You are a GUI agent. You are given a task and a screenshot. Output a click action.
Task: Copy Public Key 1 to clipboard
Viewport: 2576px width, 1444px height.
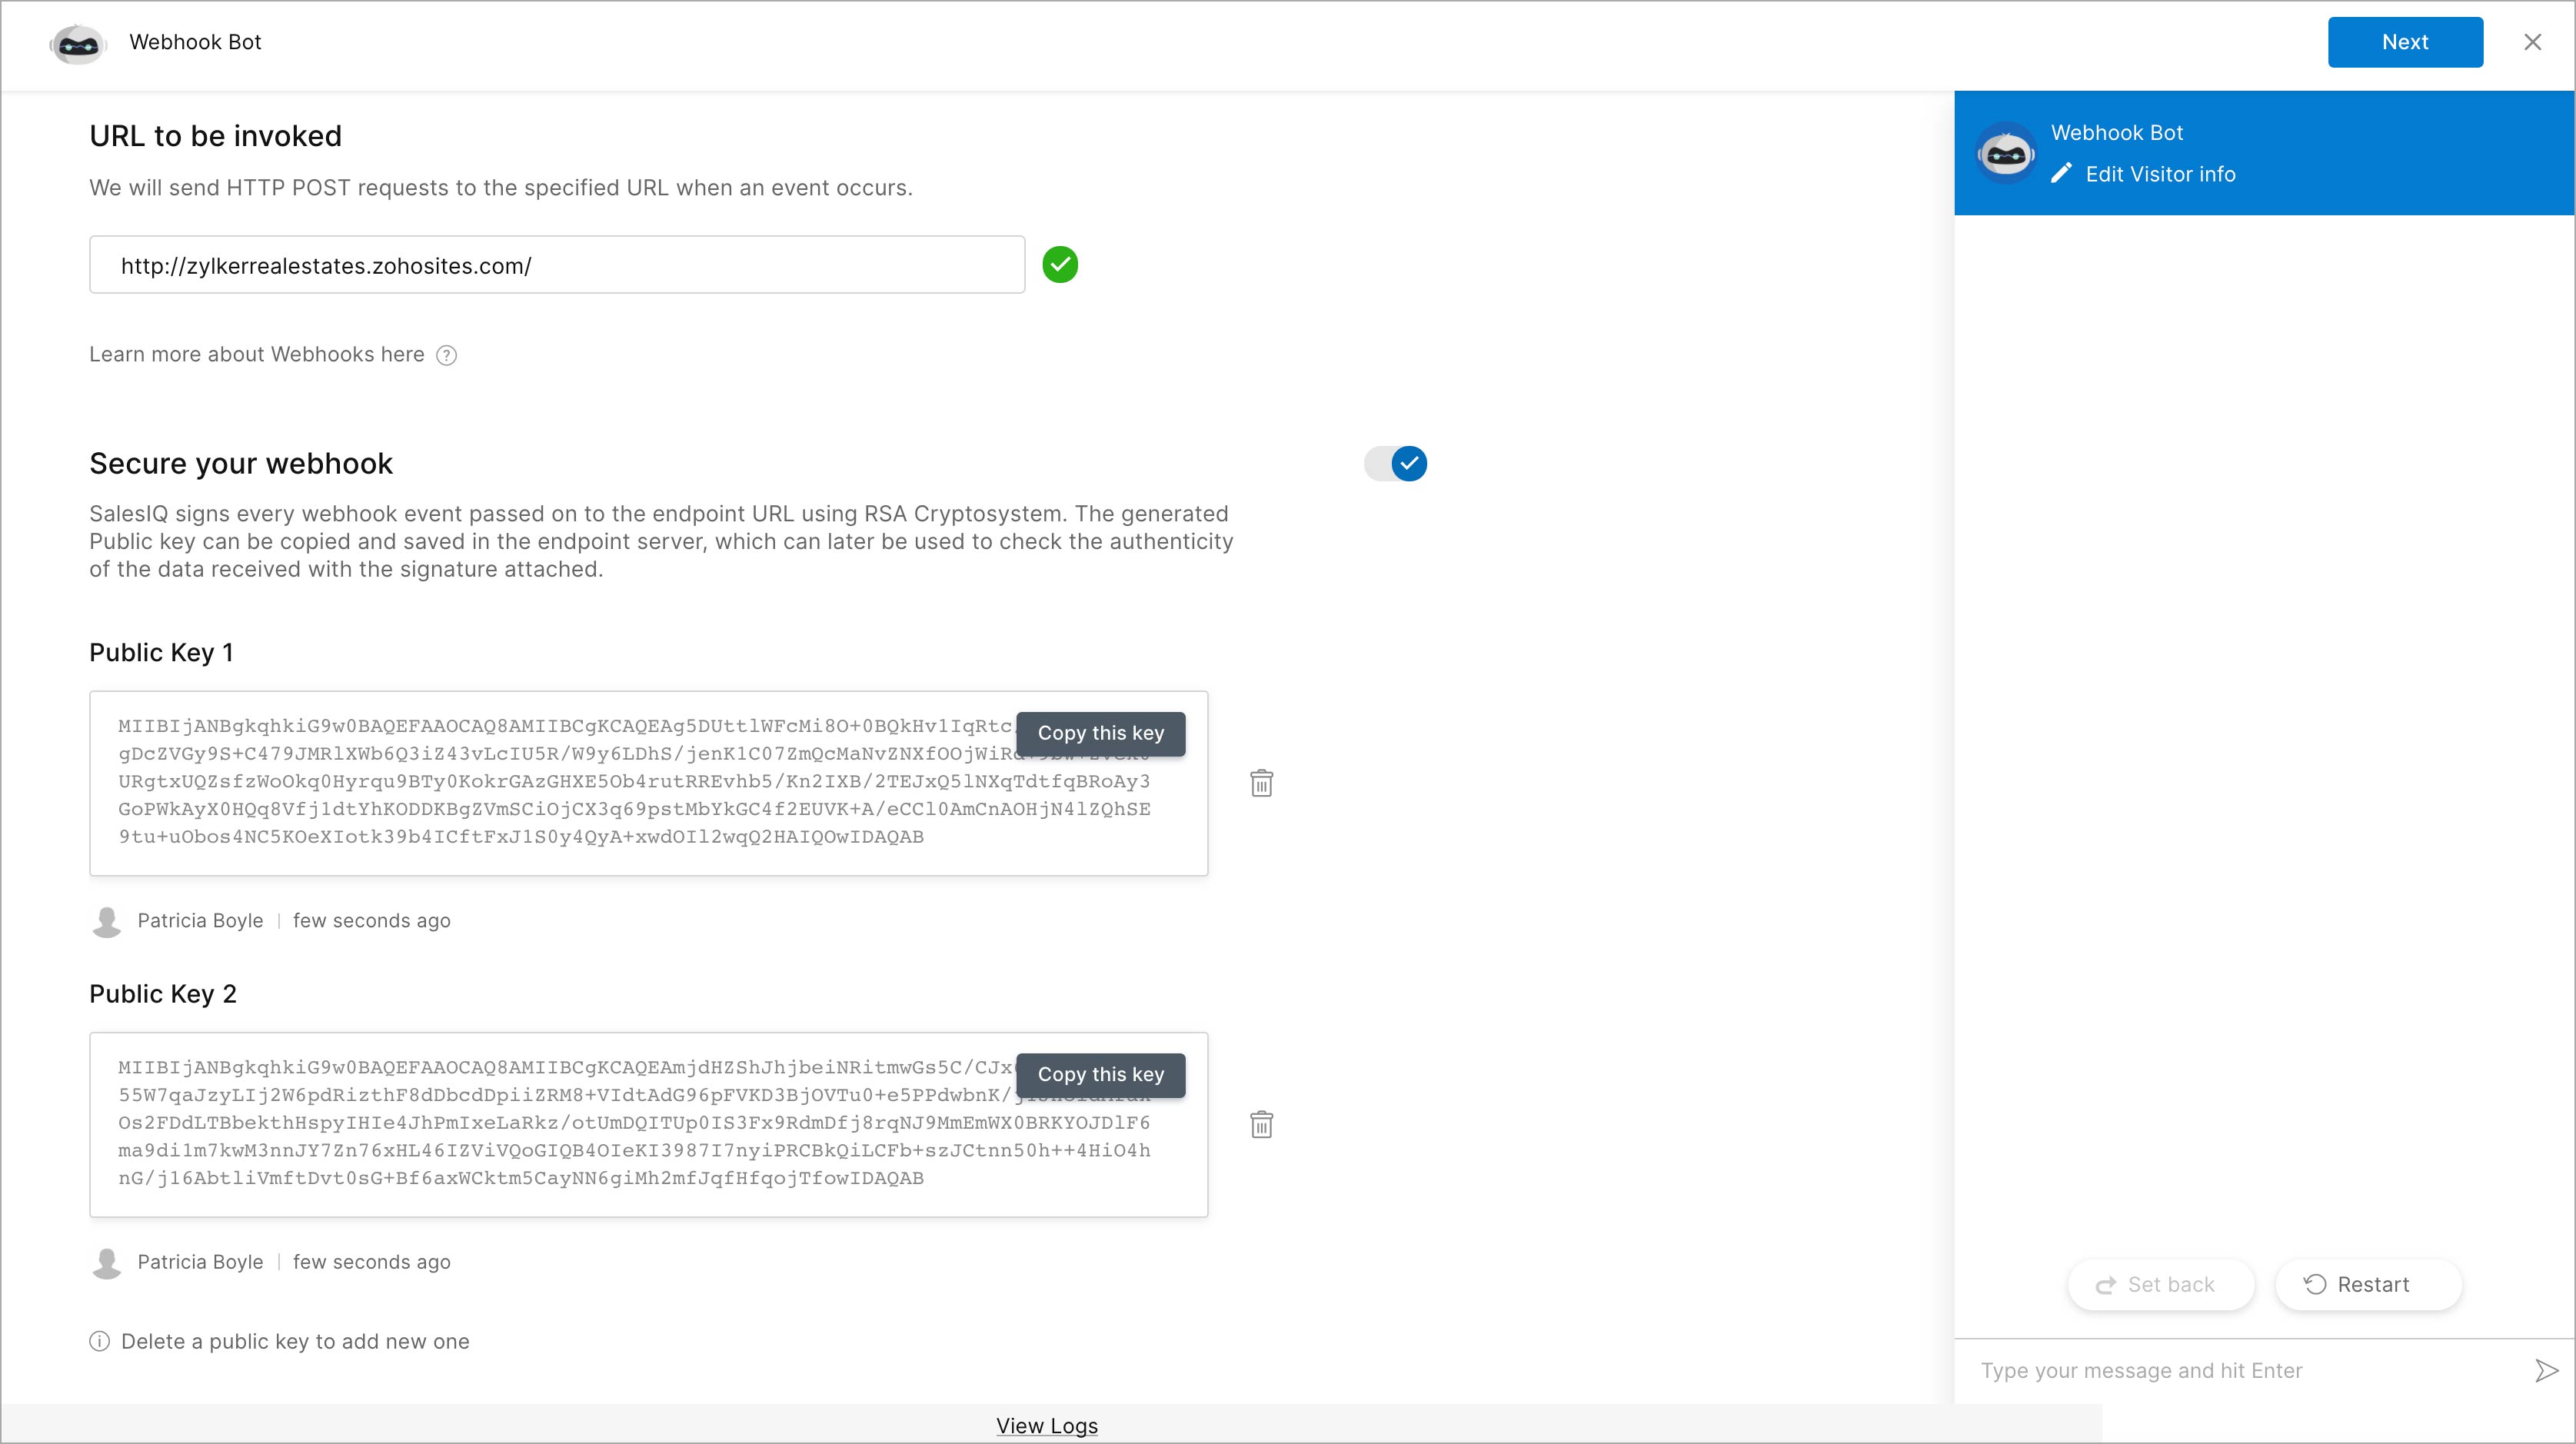pos(1100,733)
